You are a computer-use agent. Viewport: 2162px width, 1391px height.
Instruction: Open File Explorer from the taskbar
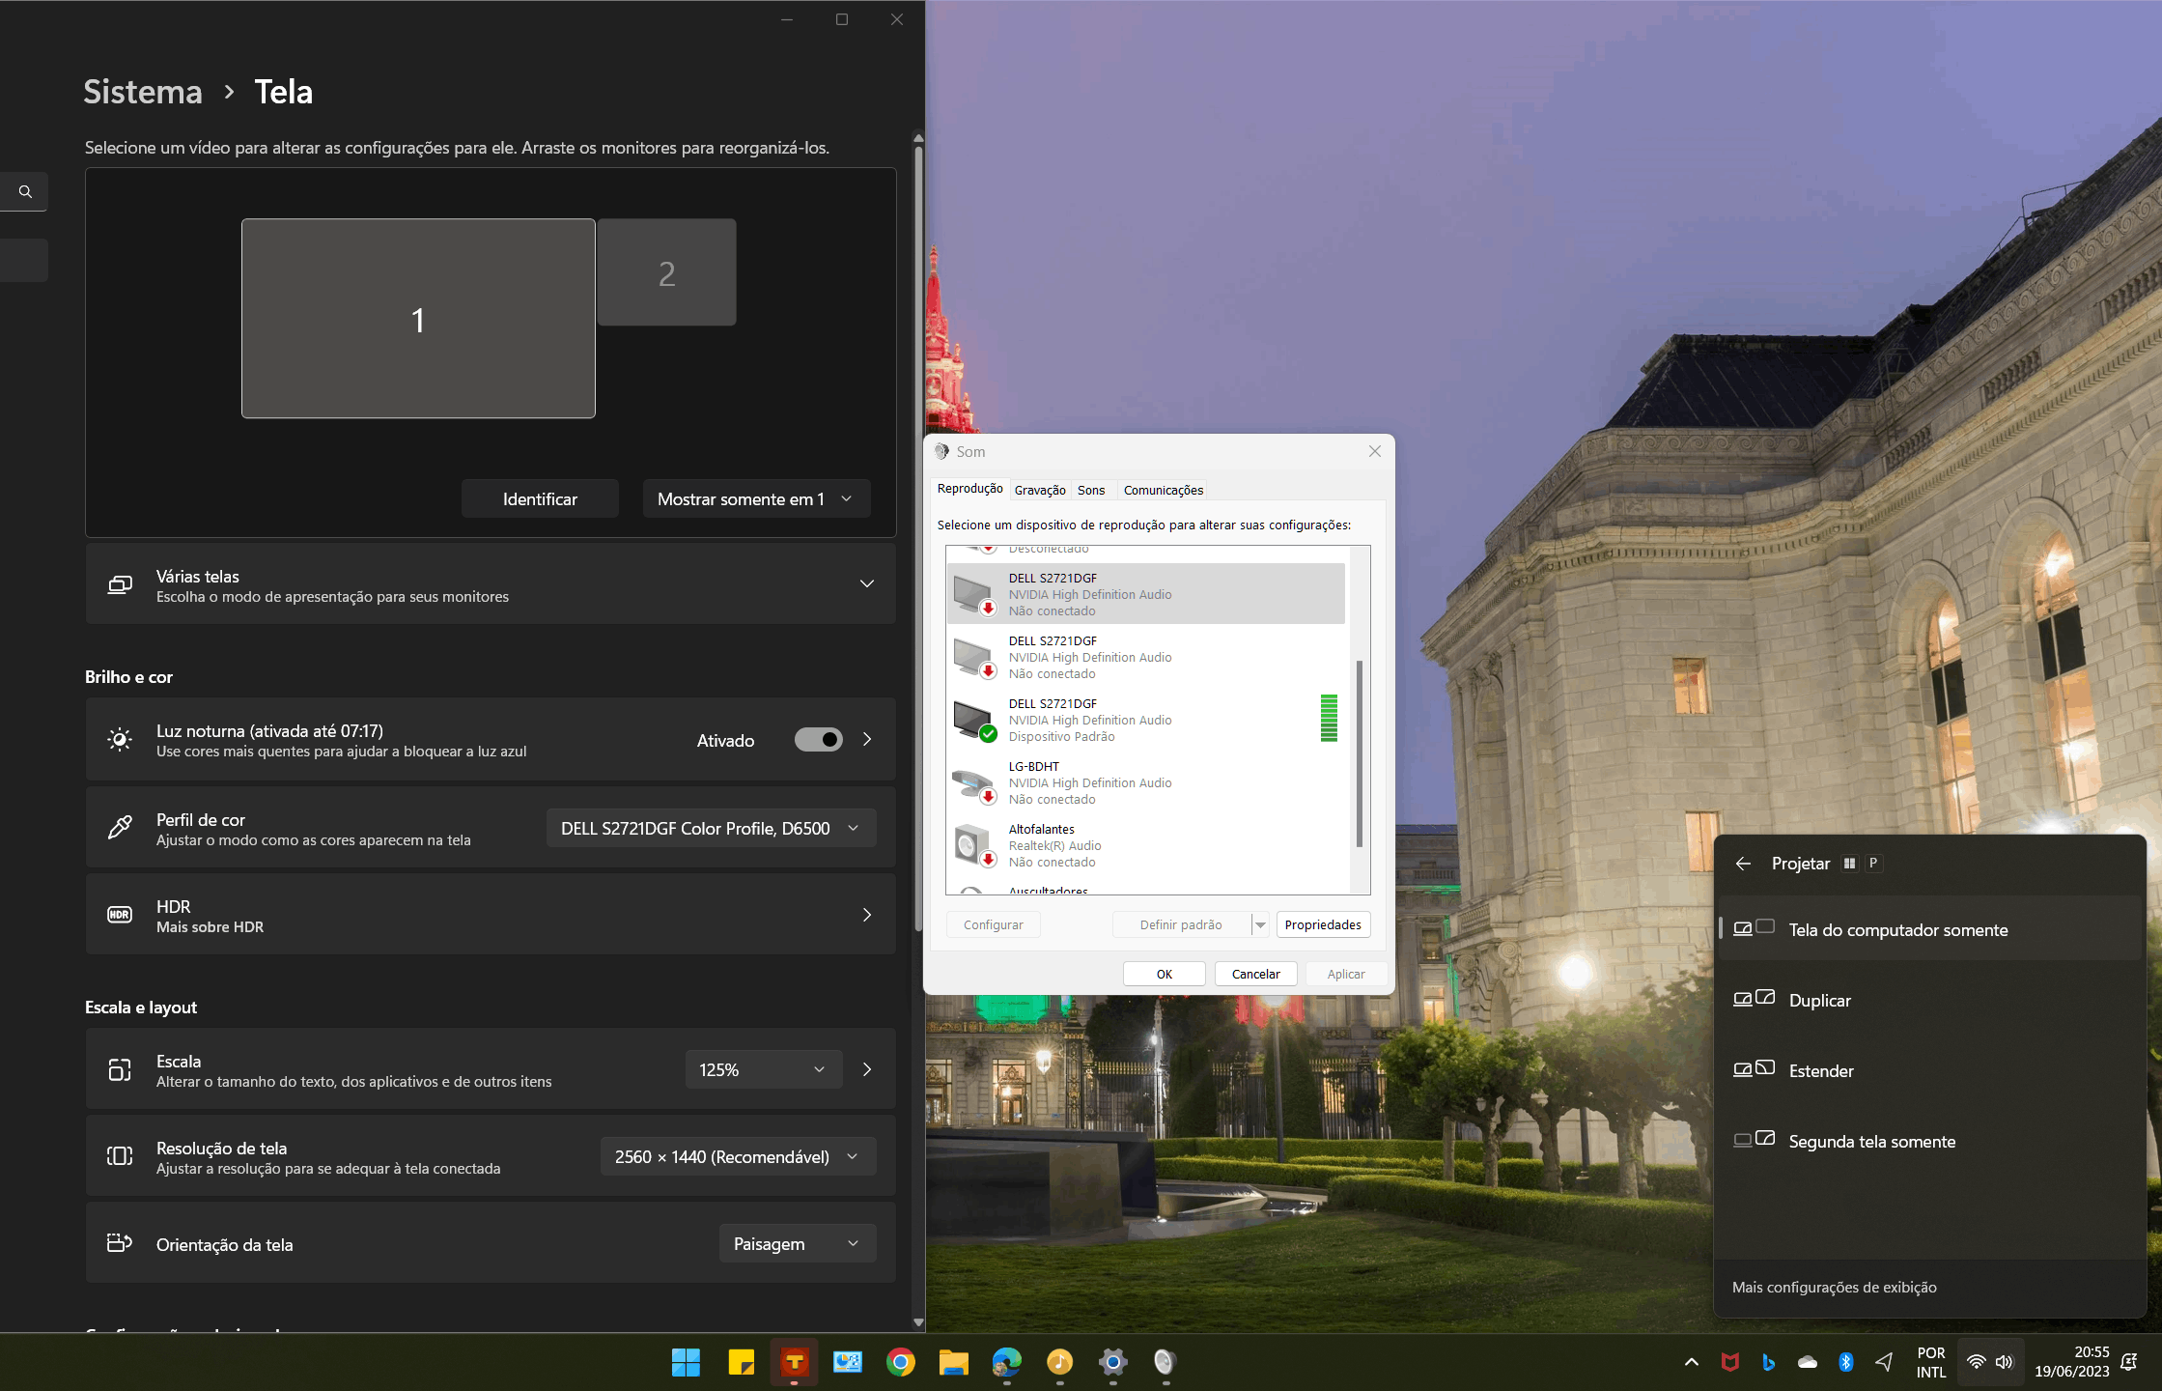click(x=953, y=1362)
